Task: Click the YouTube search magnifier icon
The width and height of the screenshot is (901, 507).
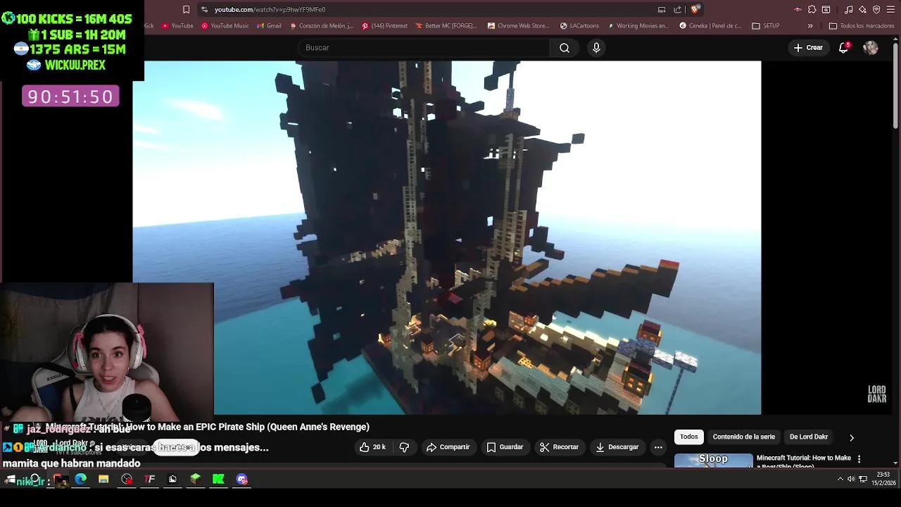Action: [x=565, y=48]
